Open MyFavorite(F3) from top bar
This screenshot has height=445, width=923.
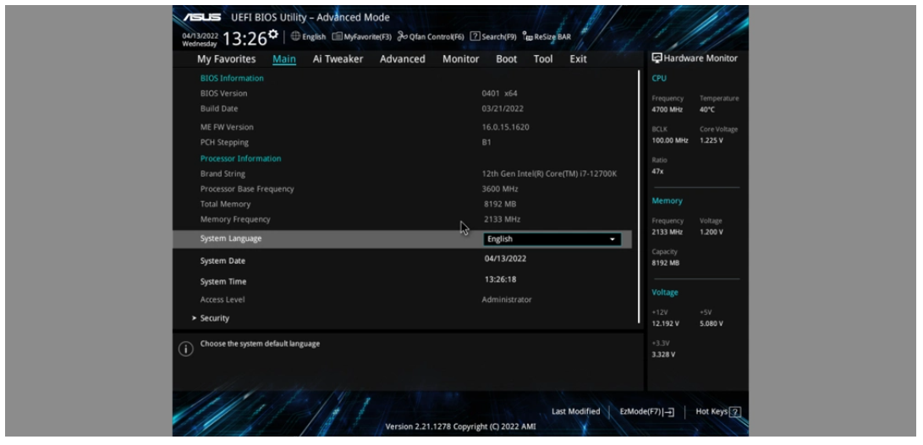point(361,36)
